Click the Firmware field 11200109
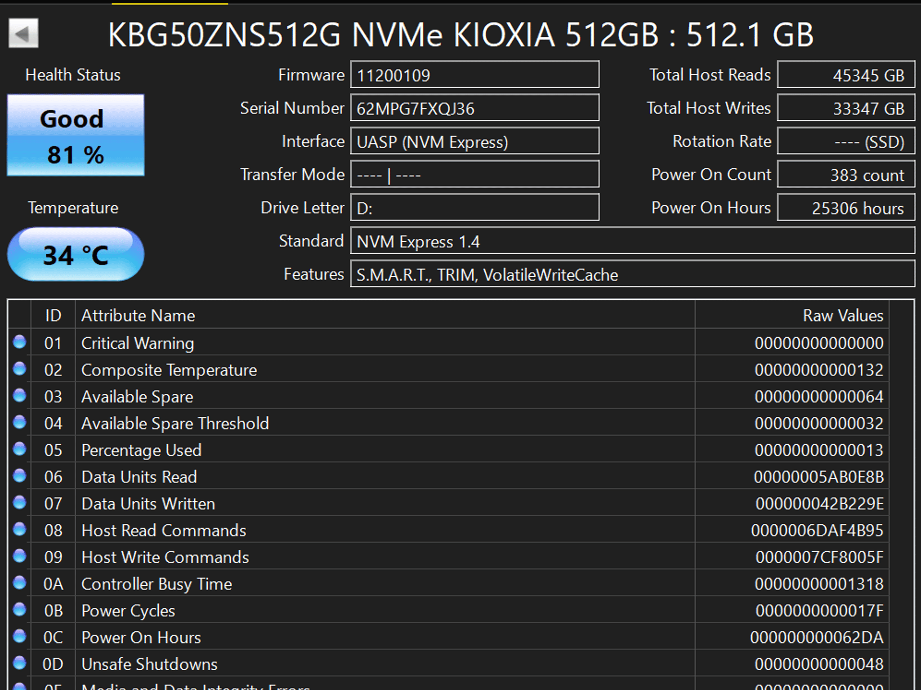Image resolution: width=921 pixels, height=690 pixels. coord(474,75)
